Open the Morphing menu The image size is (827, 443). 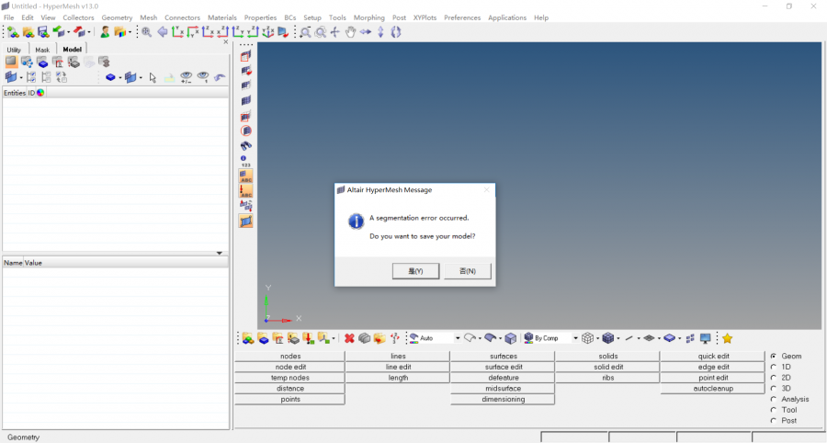coord(369,17)
